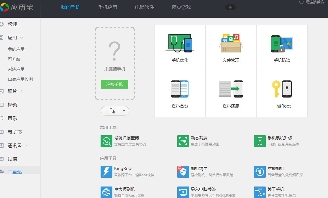Open the download manager arrow icon
Image resolution: width=328 pixels, height=198 pixels.
pyautogui.click(x=230, y=7)
